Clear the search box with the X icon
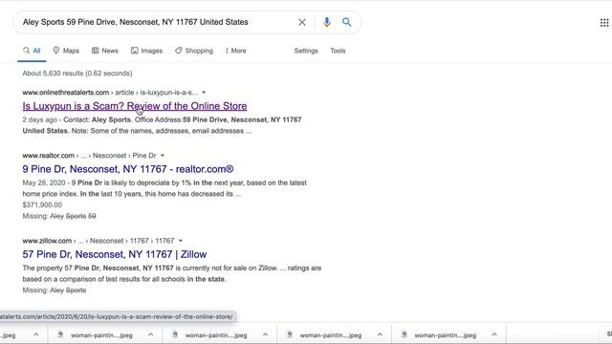Viewport: 612px width, 344px height. (x=302, y=22)
